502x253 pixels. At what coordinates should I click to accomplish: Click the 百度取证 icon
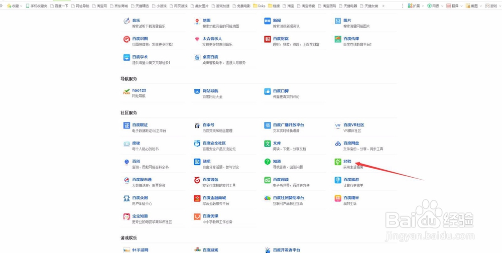(127, 125)
